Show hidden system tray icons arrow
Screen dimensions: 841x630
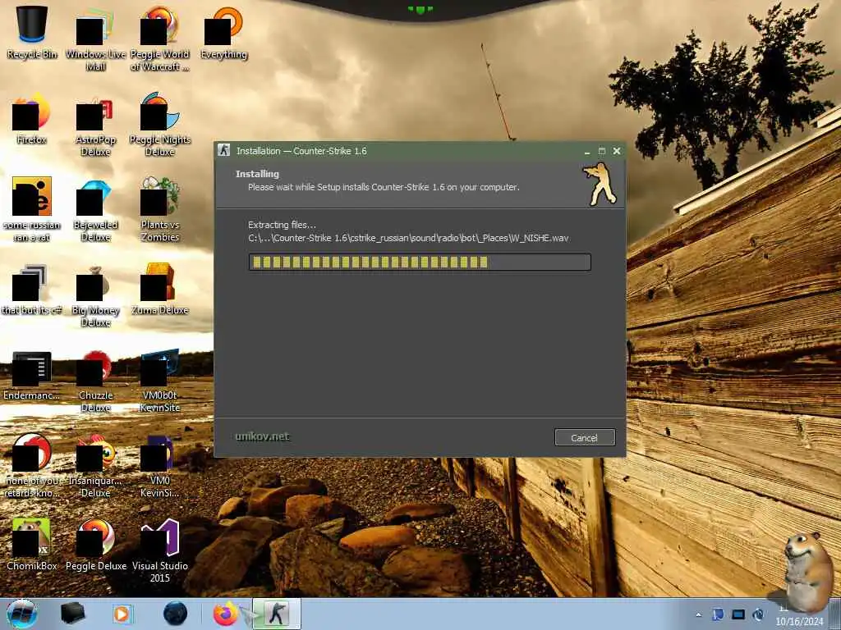tap(698, 614)
